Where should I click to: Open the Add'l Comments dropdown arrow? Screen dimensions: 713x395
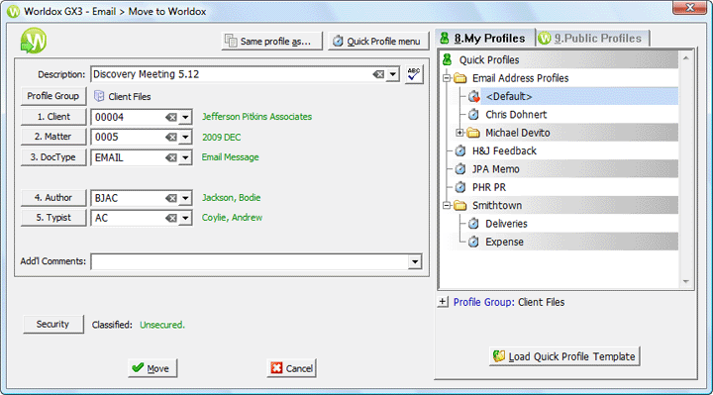(415, 261)
